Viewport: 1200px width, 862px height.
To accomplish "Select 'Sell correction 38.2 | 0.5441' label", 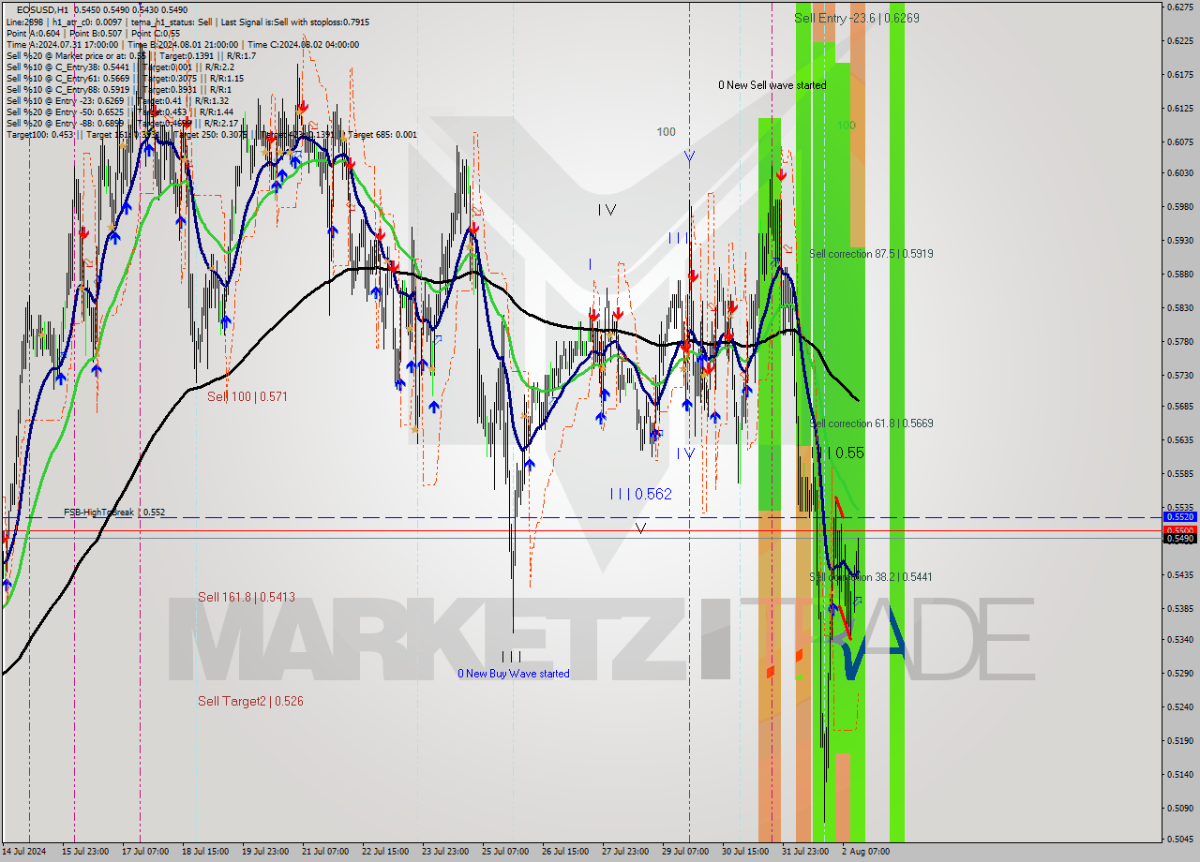I will click(871, 577).
